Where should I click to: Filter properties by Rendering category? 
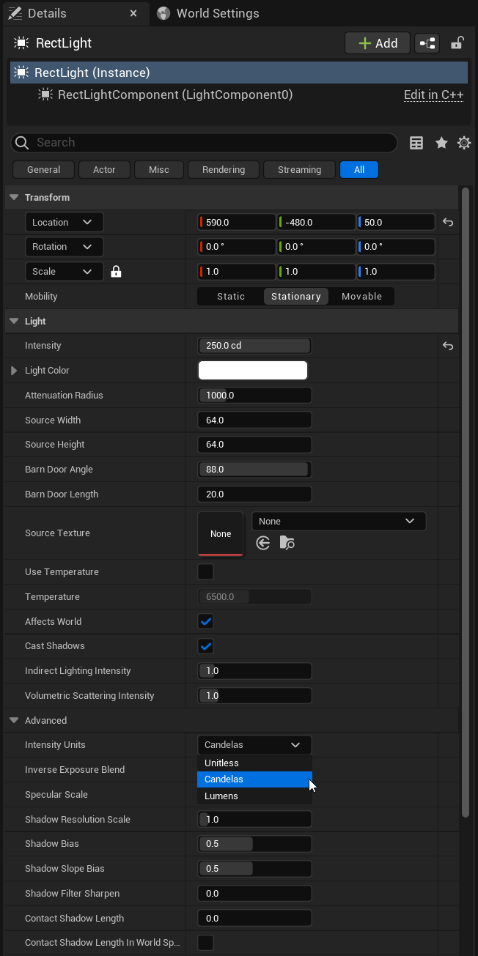click(x=224, y=170)
